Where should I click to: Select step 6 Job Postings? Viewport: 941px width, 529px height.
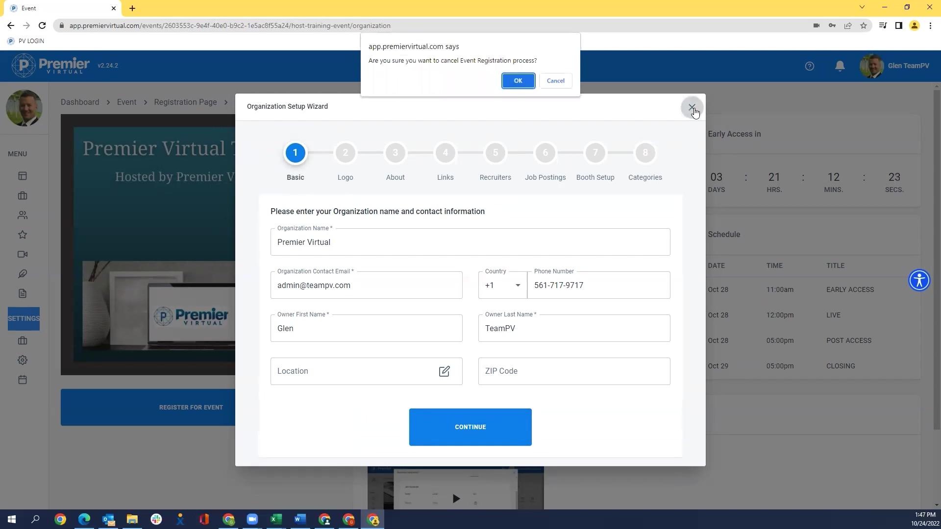coord(545,153)
